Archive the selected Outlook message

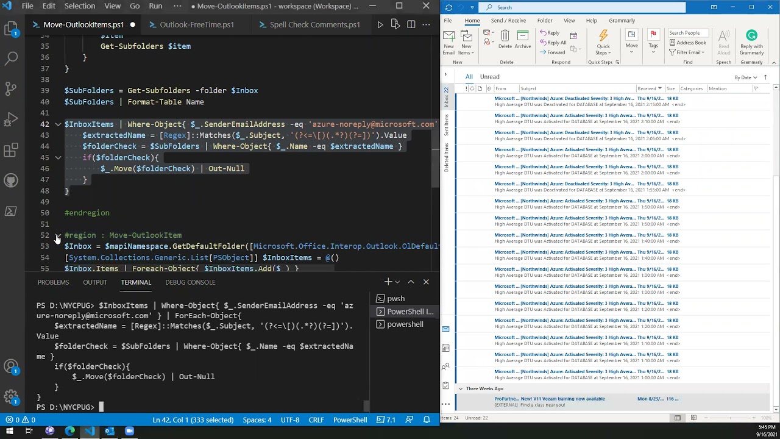523,40
